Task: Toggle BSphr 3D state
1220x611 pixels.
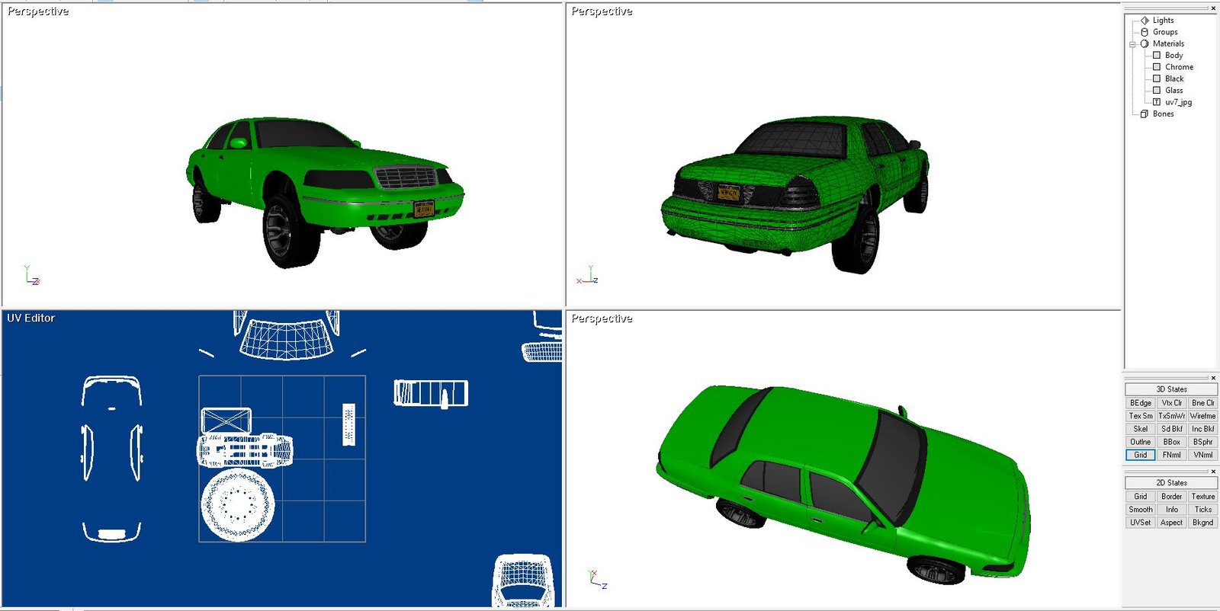Action: [x=1202, y=442]
